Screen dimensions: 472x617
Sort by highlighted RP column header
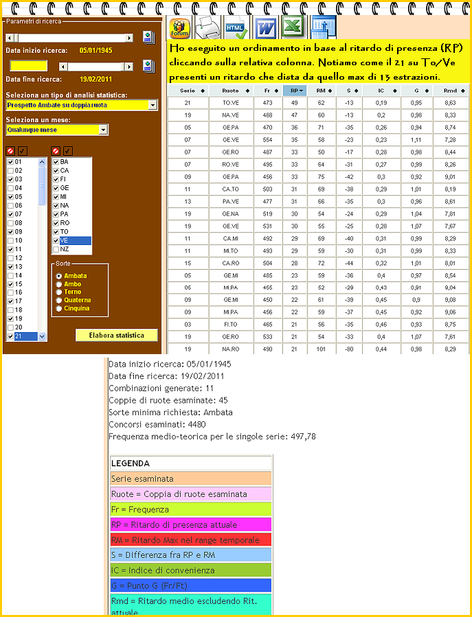tap(295, 91)
